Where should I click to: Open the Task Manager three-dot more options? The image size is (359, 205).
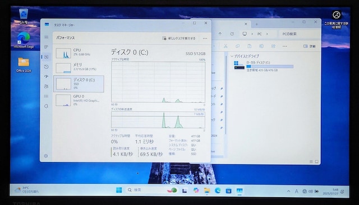pos(205,39)
